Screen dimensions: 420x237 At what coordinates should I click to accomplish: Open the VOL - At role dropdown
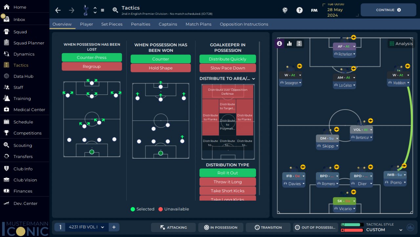tap(362, 130)
